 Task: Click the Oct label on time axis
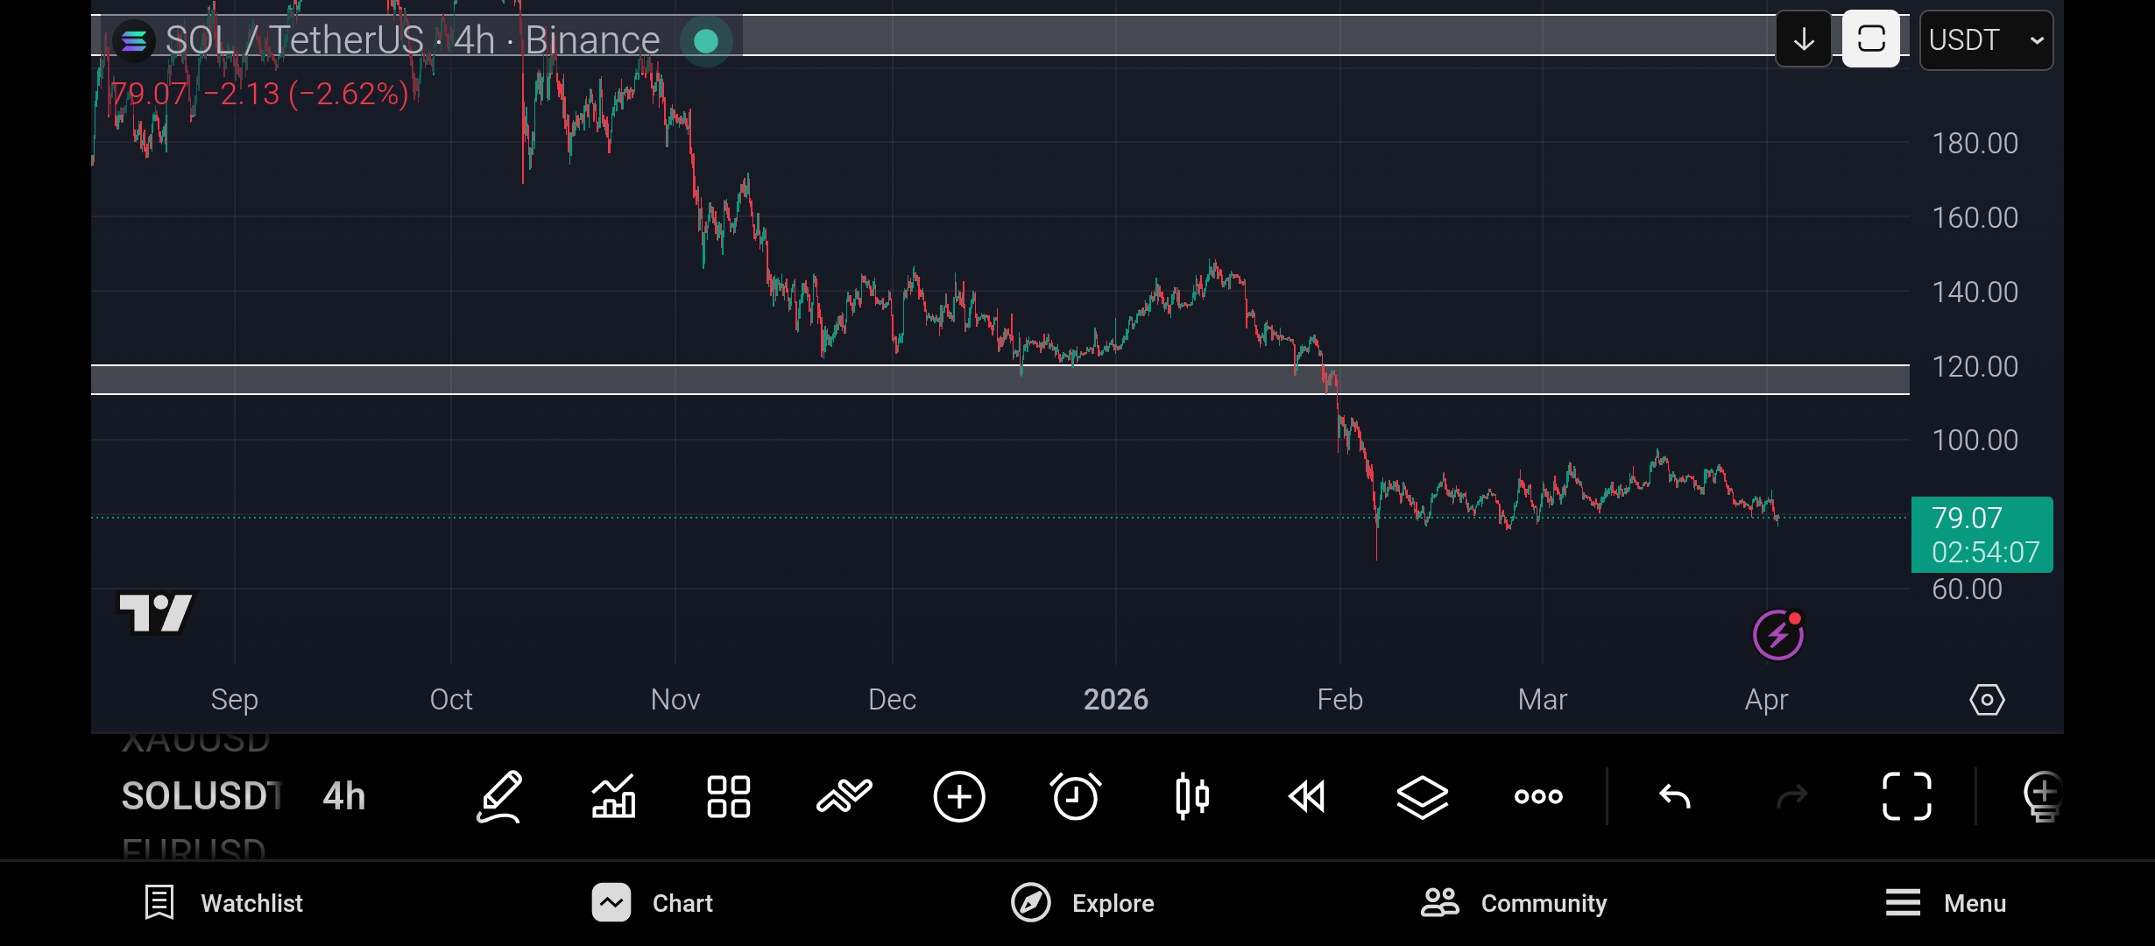(451, 700)
